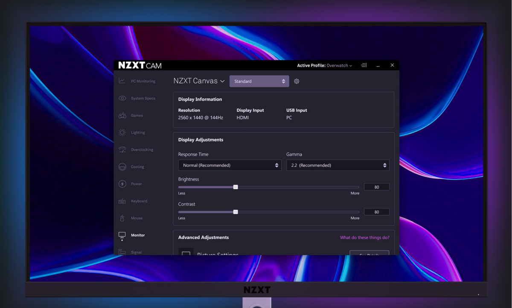Select the System Specs eye icon
Viewport: 512px width, 308px height.
122,98
